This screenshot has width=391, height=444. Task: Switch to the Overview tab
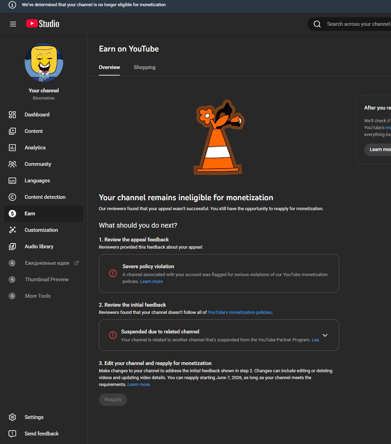click(x=109, y=67)
